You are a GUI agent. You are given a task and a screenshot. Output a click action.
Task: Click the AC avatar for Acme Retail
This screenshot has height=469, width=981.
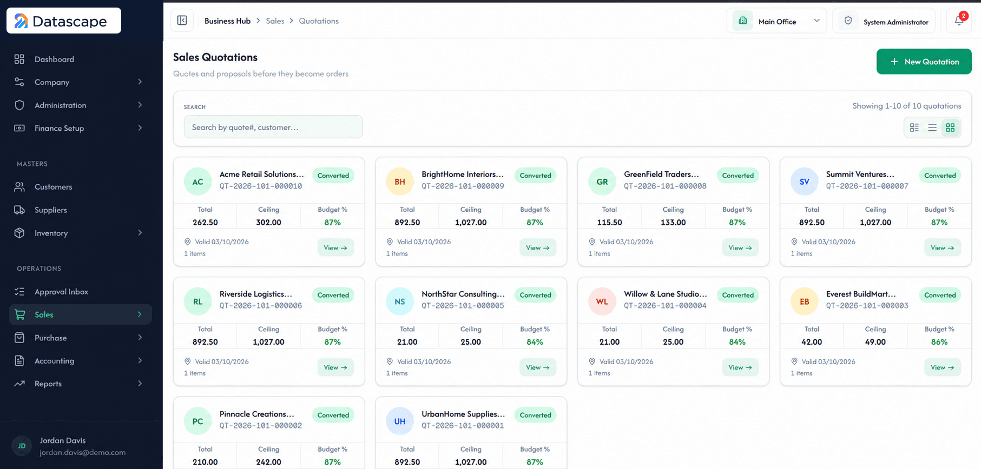click(x=197, y=182)
